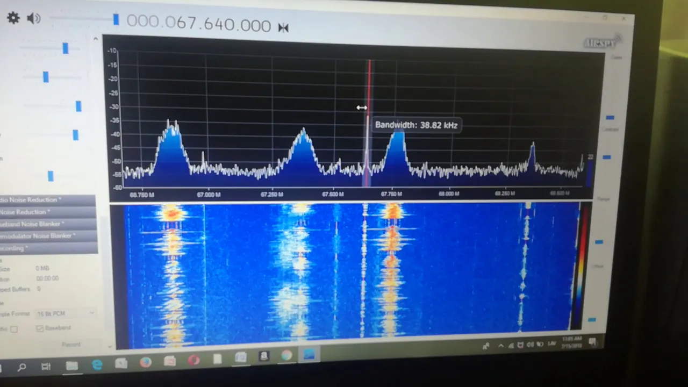Click the tuning mode icon beside frequency
Screen dimensions: 688x387
283,28
